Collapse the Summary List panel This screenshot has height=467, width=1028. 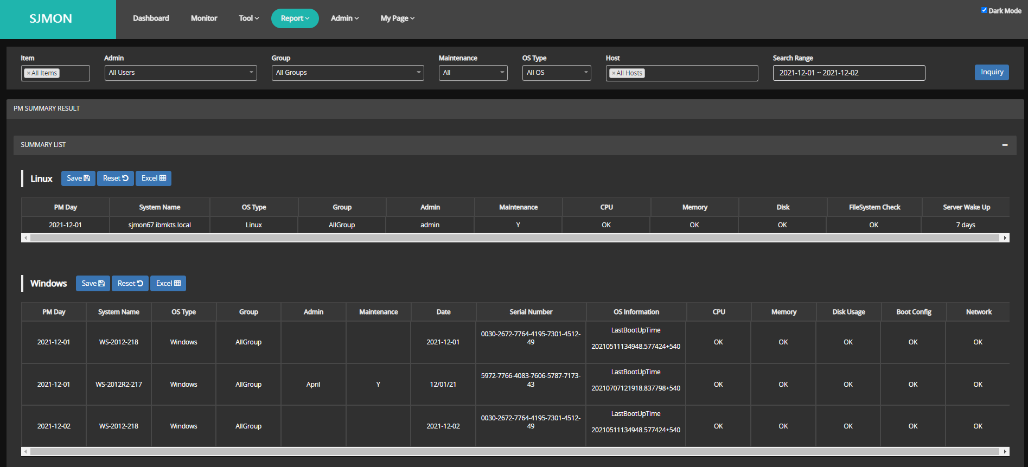click(1005, 145)
